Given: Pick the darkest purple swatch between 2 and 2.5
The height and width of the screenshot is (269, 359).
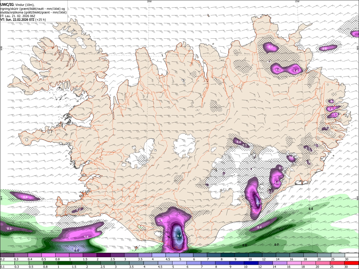Looking at the screenshot, I should tap(103, 255).
